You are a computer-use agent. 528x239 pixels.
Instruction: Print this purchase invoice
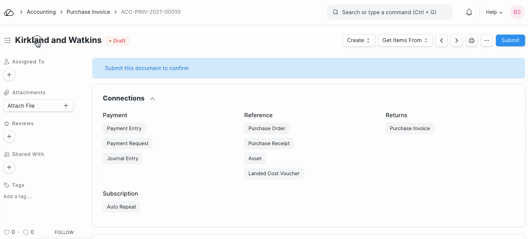pos(472,40)
